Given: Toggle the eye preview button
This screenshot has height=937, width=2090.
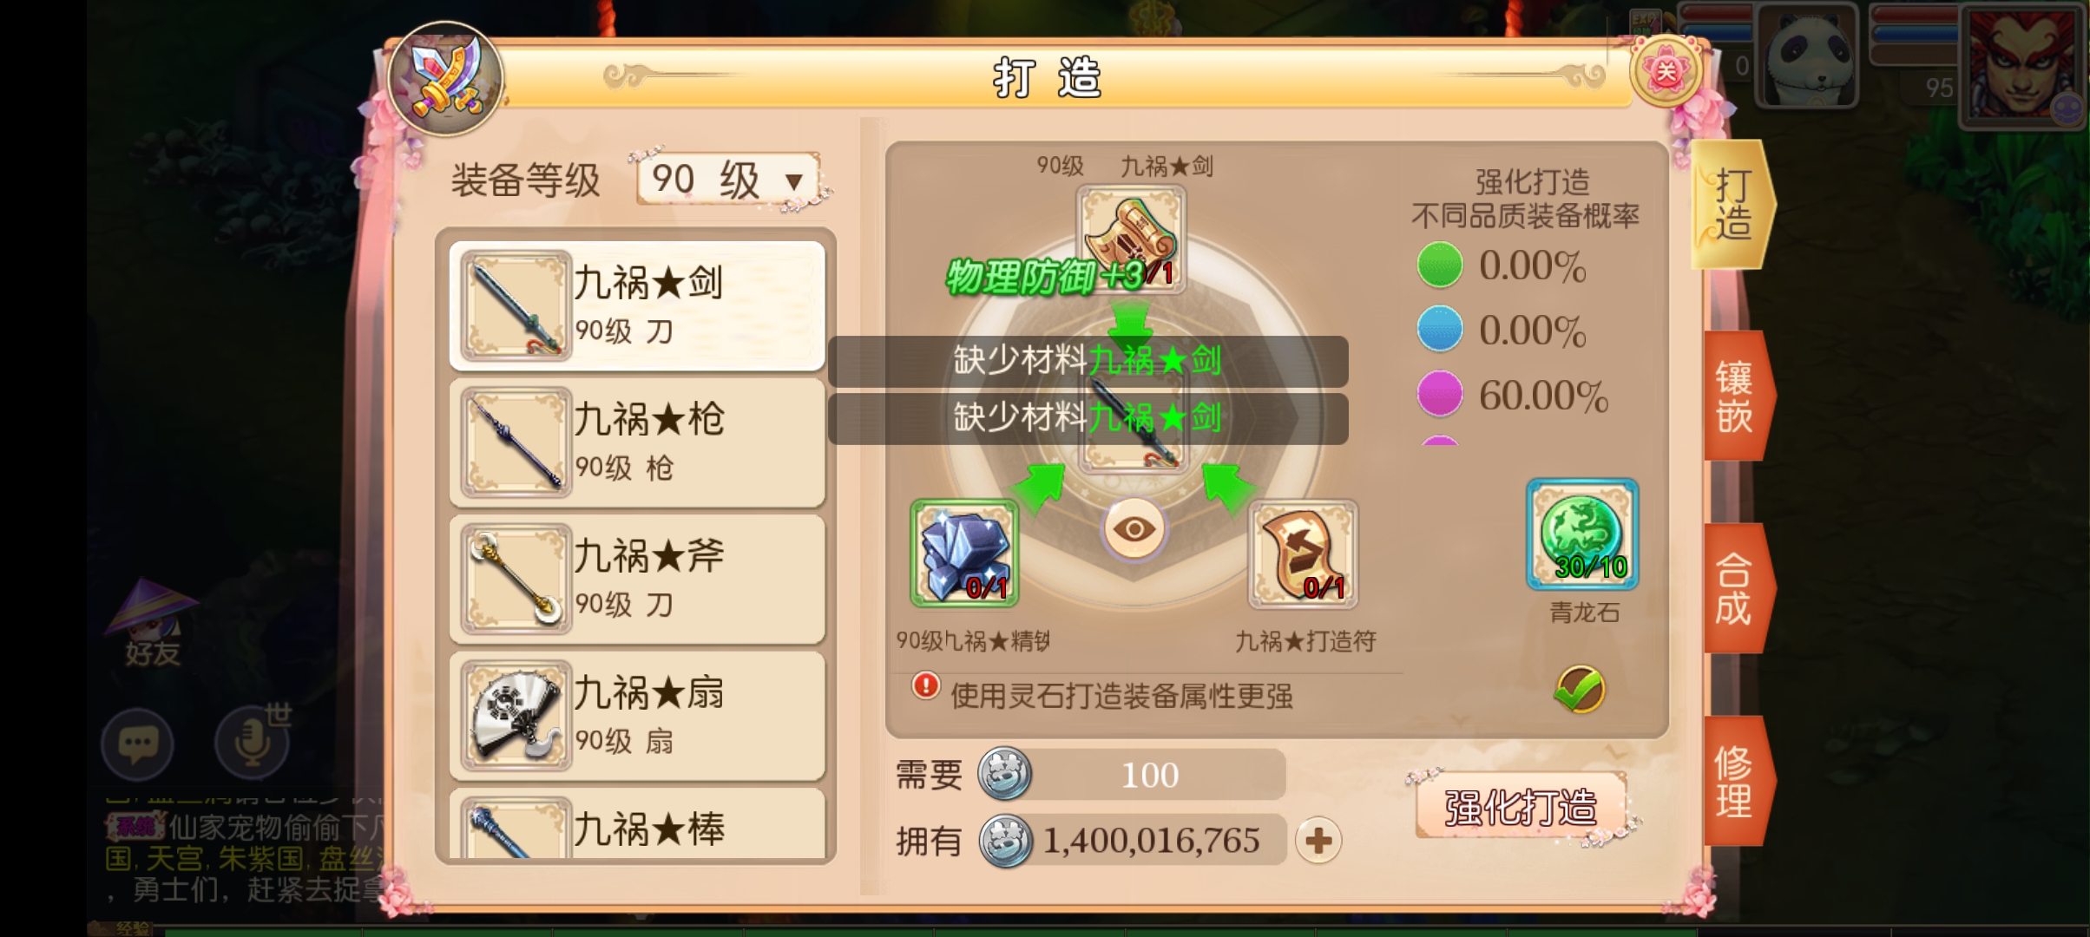Looking at the screenshot, I should coord(1134,528).
